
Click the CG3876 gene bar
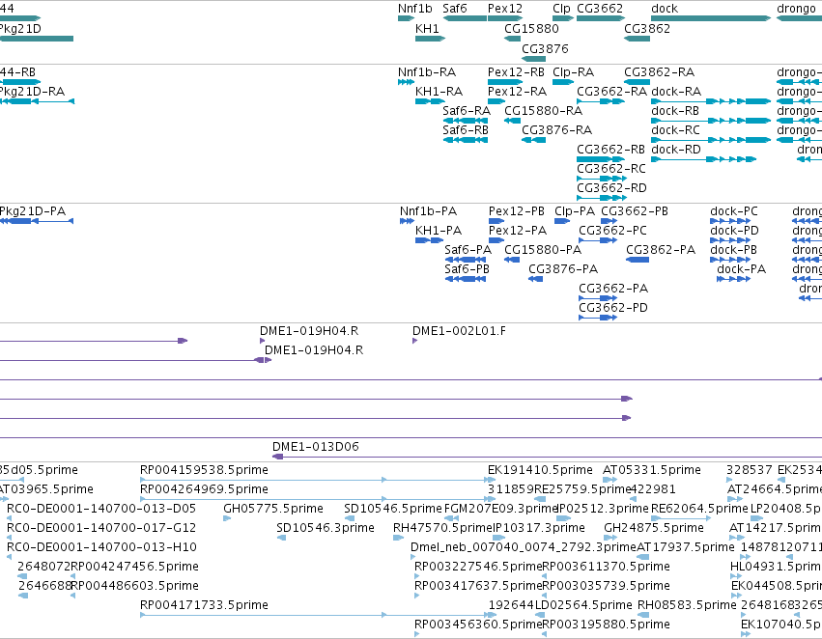click(x=533, y=59)
